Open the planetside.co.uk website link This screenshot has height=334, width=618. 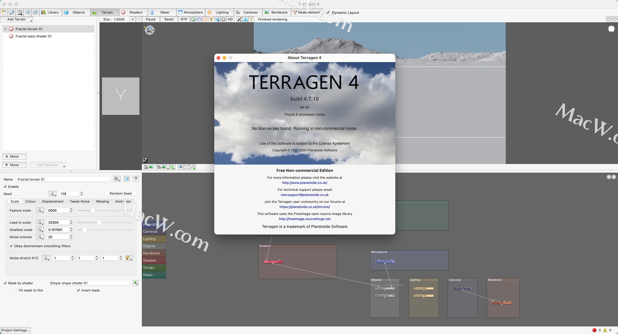tap(304, 183)
